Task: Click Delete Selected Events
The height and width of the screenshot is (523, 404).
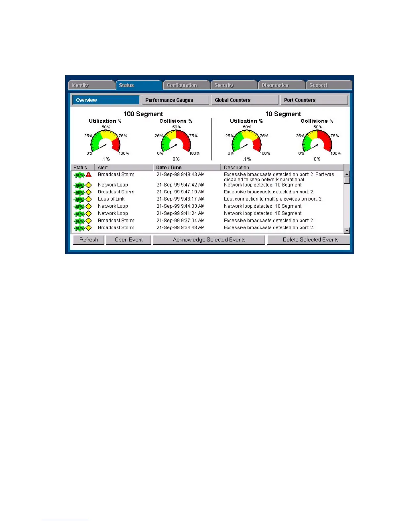Action: (309, 240)
